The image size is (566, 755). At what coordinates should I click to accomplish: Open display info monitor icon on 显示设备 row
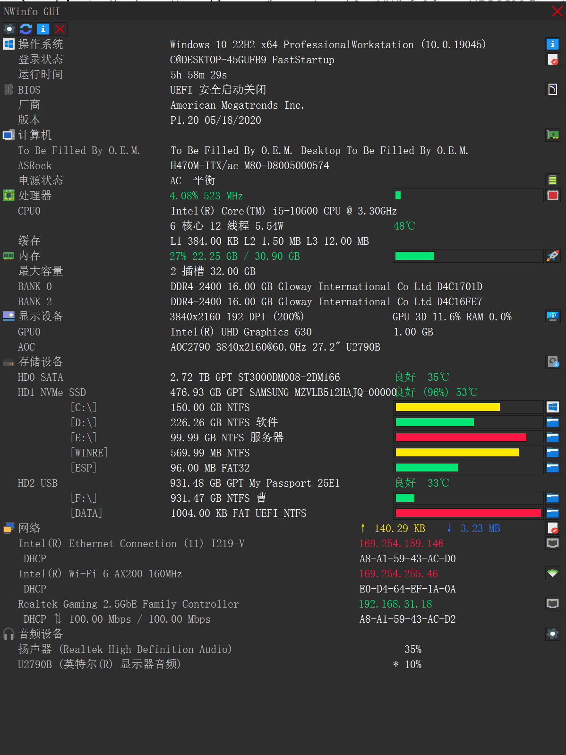click(553, 317)
